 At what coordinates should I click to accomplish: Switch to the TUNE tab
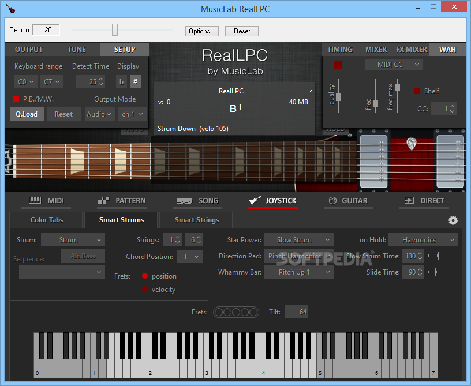point(76,50)
